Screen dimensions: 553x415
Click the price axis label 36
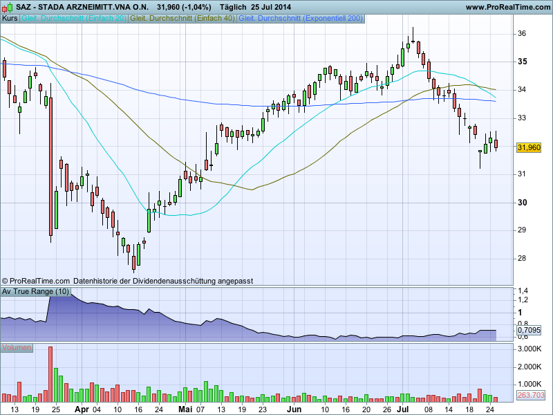point(522,33)
